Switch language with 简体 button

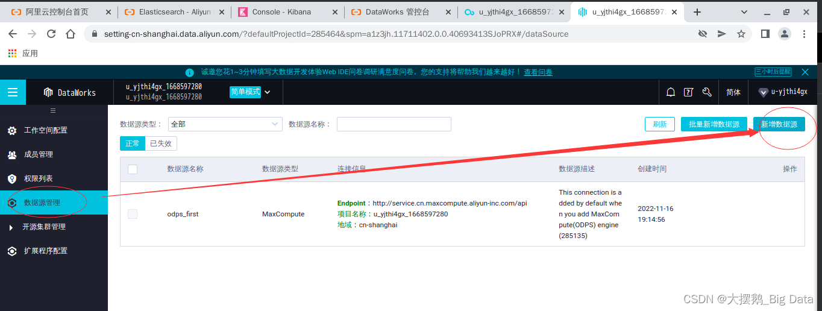click(x=733, y=92)
